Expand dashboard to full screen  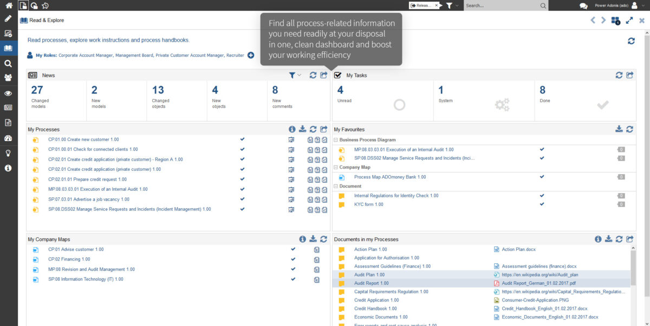(629, 21)
